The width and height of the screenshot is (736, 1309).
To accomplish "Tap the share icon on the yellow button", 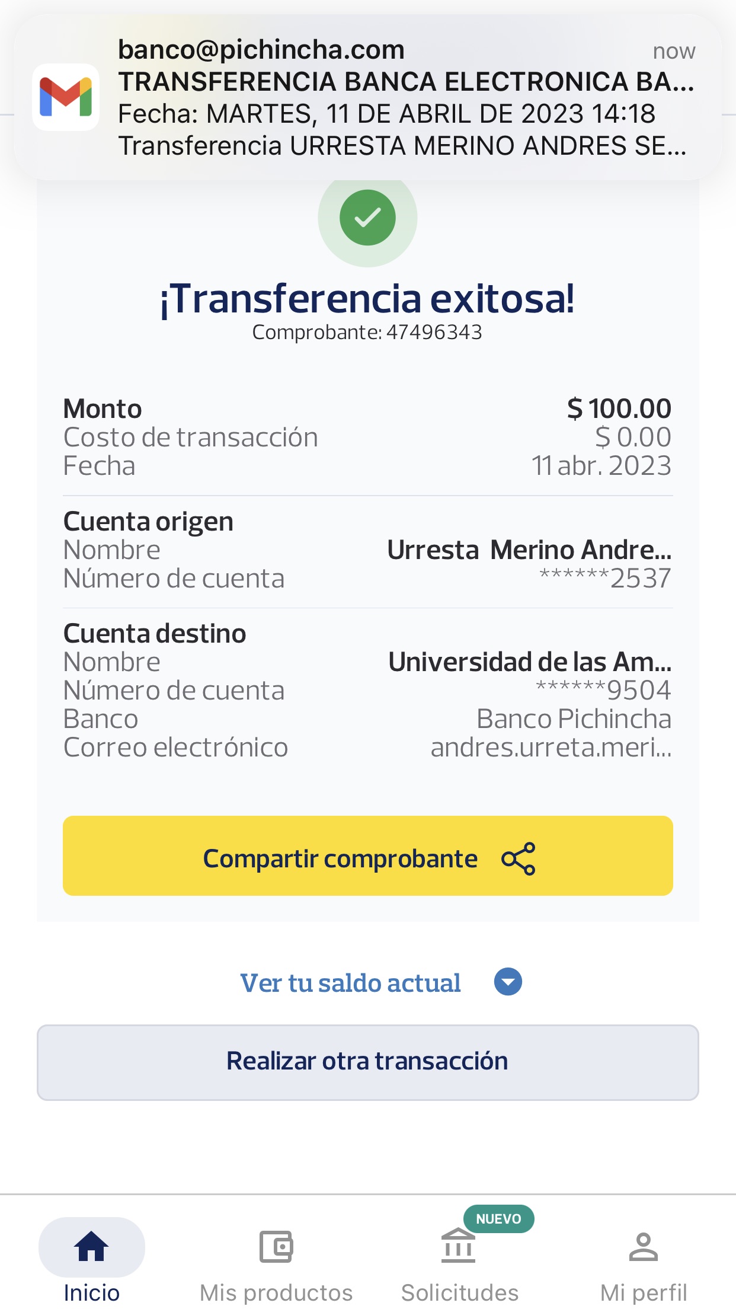I will coord(518,858).
